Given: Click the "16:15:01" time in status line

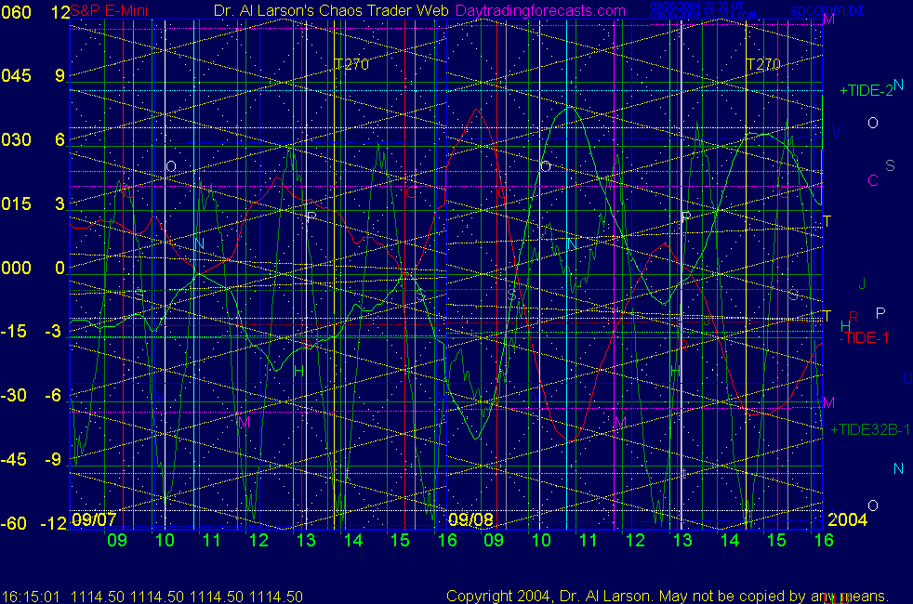Looking at the screenshot, I should [31, 597].
